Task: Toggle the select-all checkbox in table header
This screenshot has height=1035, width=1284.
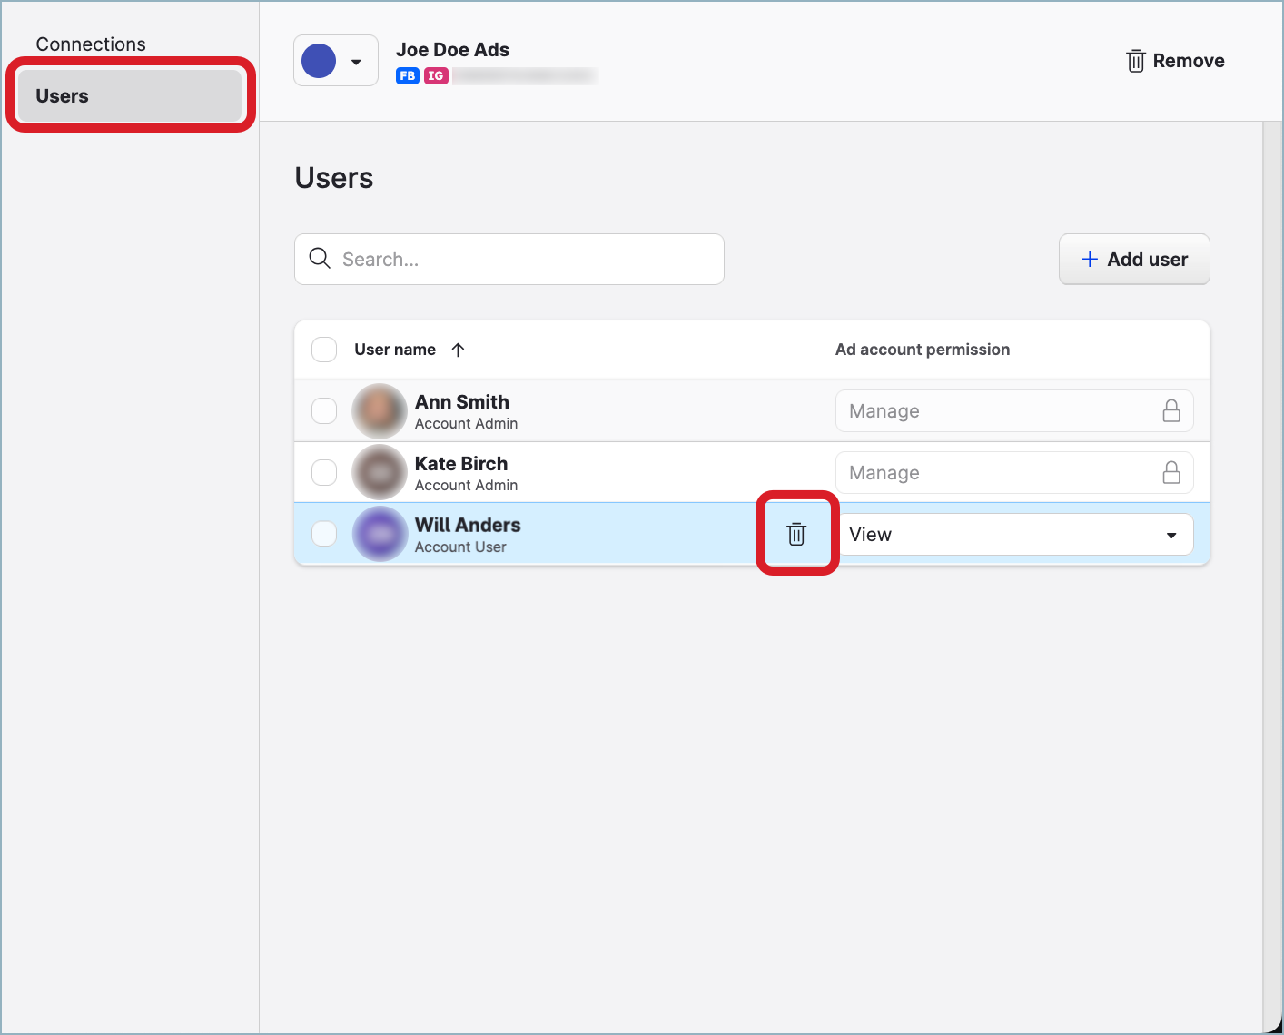Action: (324, 350)
